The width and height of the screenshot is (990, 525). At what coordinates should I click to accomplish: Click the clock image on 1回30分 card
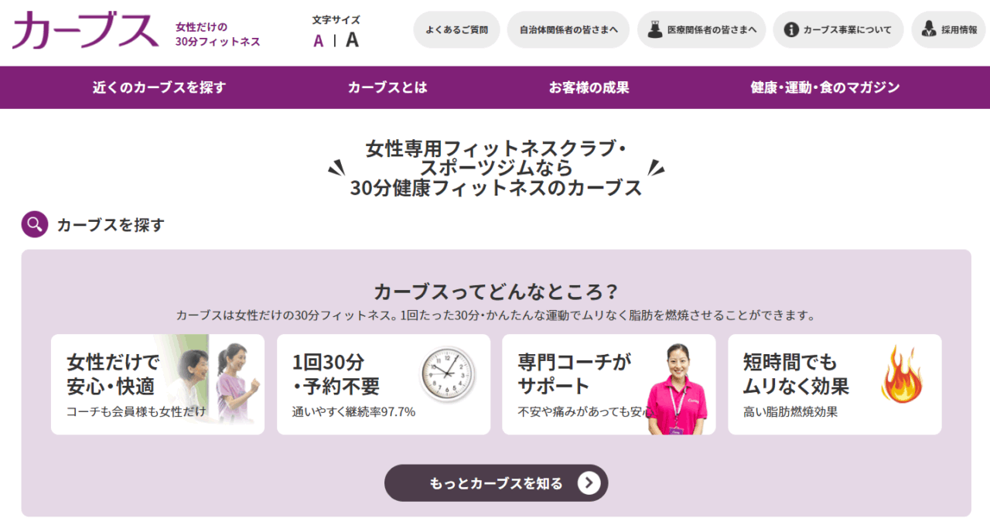[x=448, y=373]
